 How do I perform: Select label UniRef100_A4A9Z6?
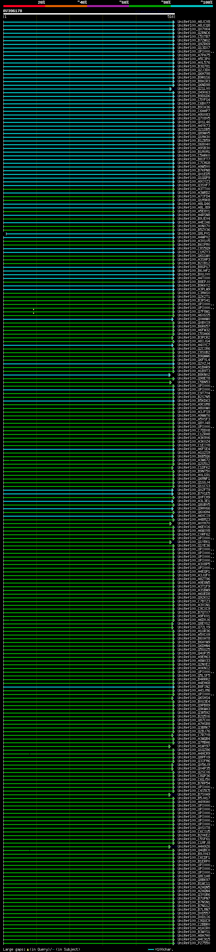point(194,846)
